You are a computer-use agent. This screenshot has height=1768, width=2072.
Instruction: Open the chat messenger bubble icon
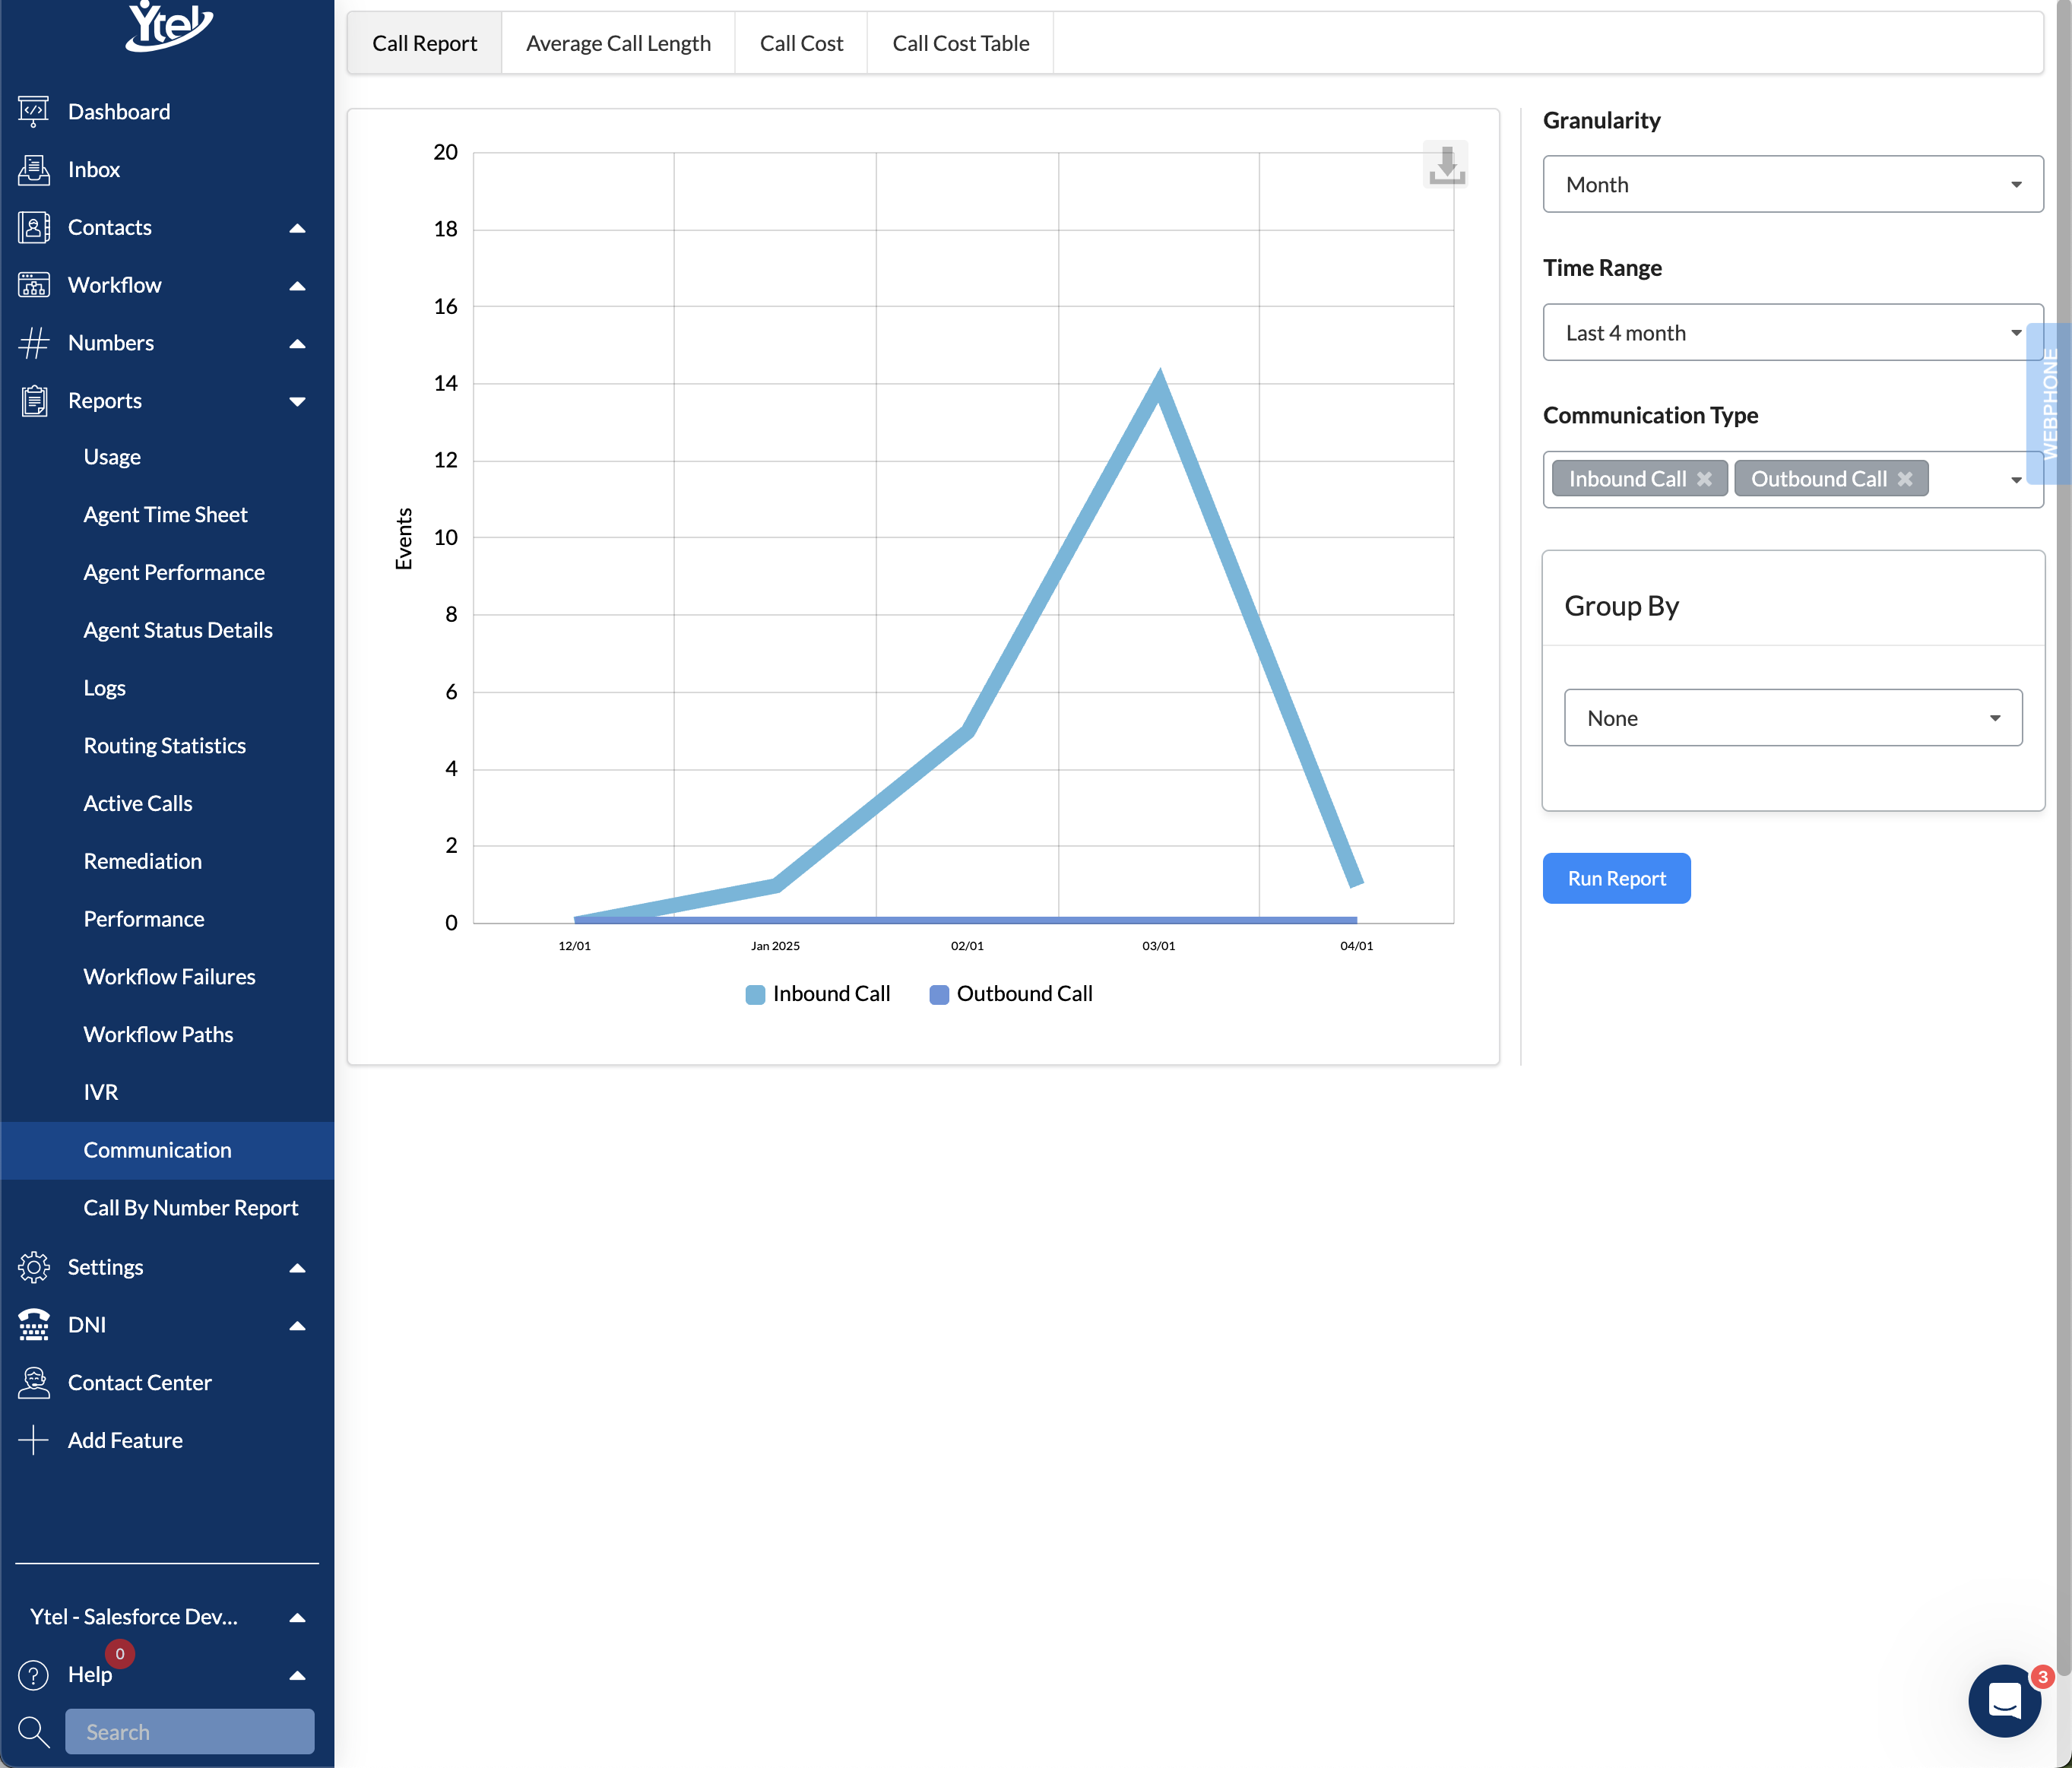(x=2004, y=1700)
